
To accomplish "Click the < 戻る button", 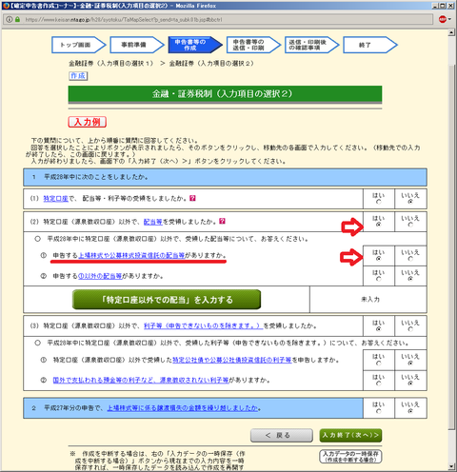I will point(282,435).
